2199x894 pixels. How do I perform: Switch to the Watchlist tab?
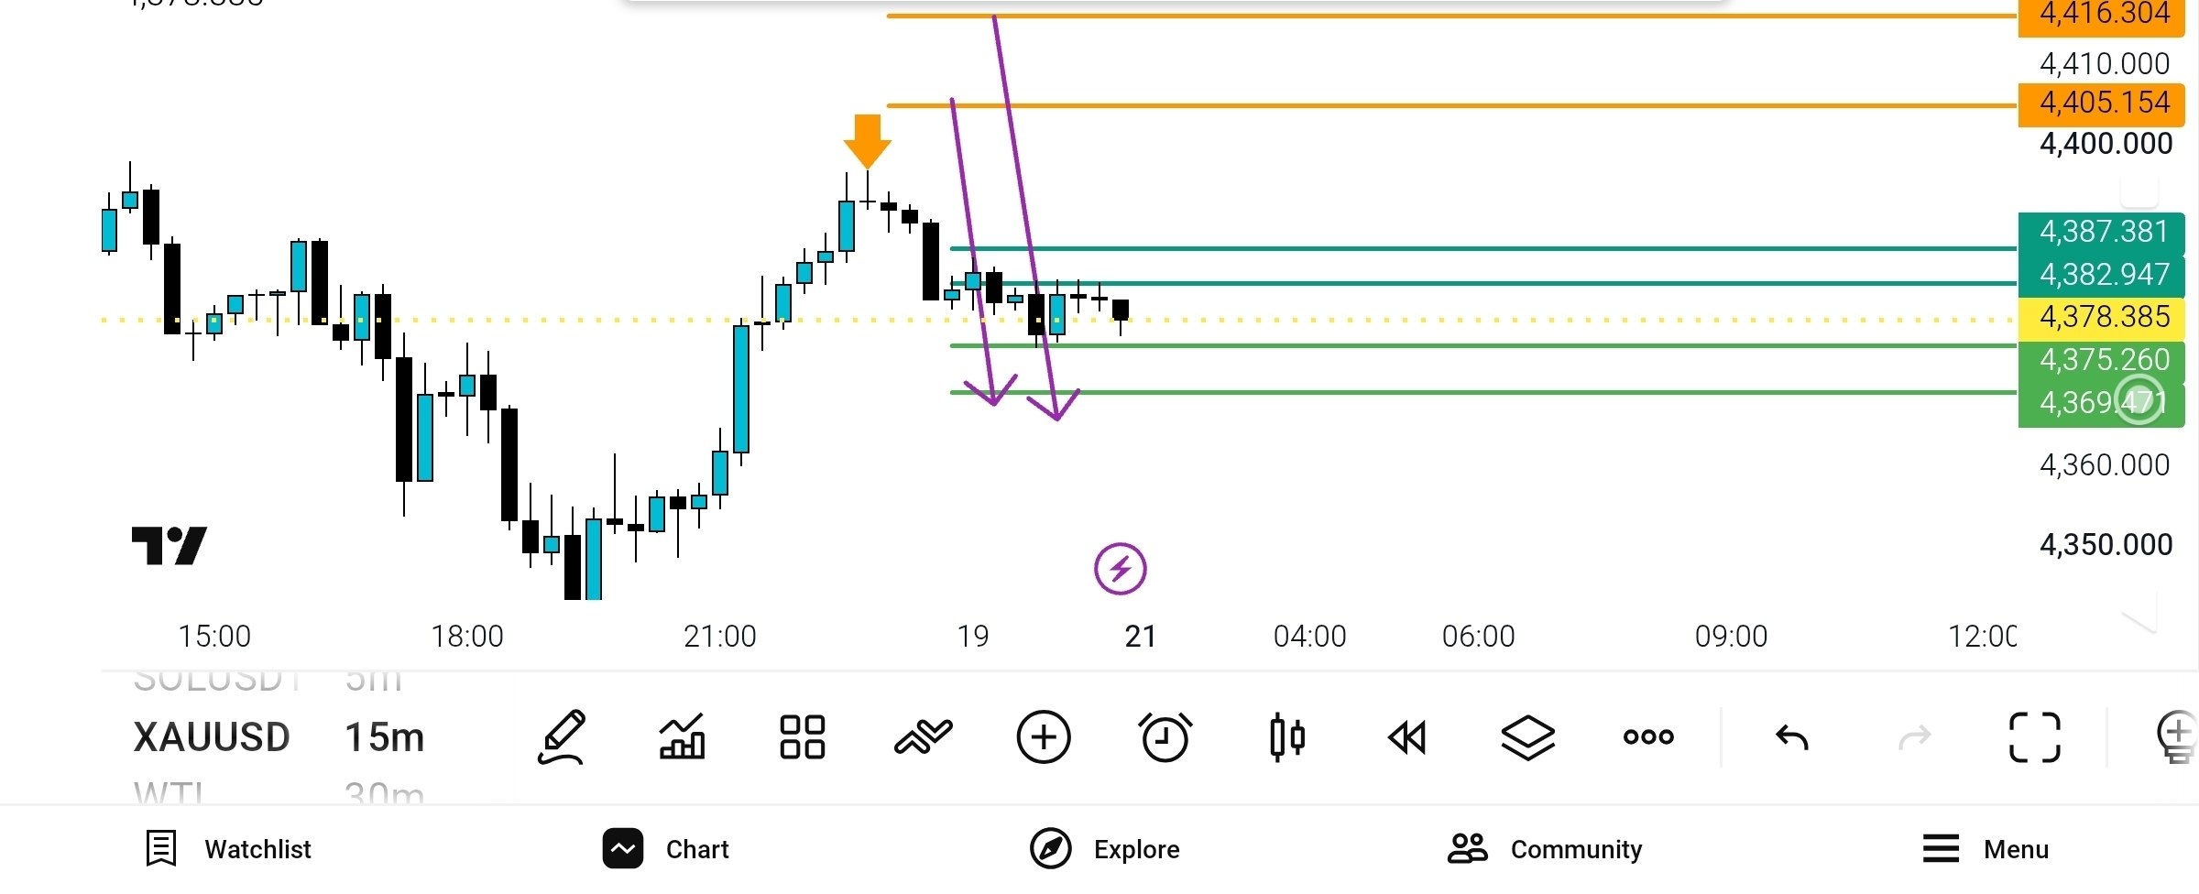229,849
